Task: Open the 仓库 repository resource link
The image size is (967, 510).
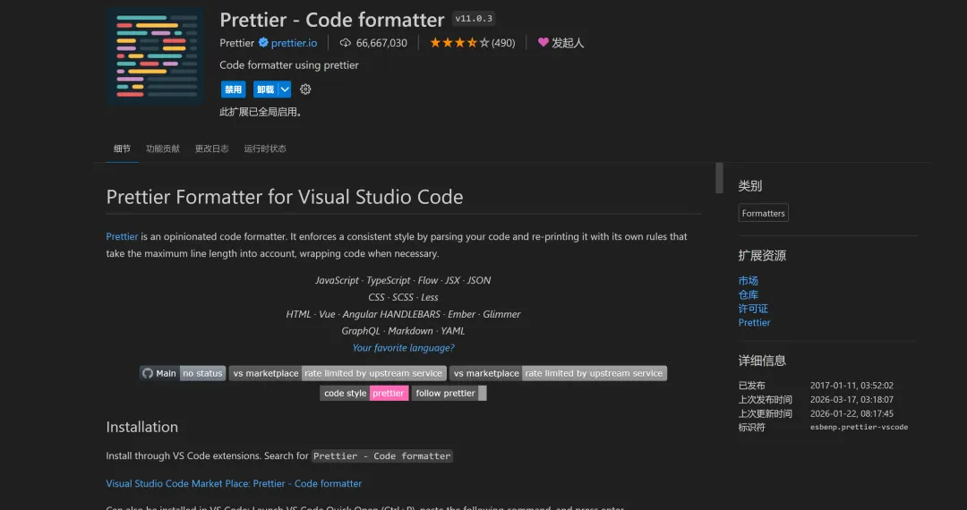Action: click(x=748, y=294)
